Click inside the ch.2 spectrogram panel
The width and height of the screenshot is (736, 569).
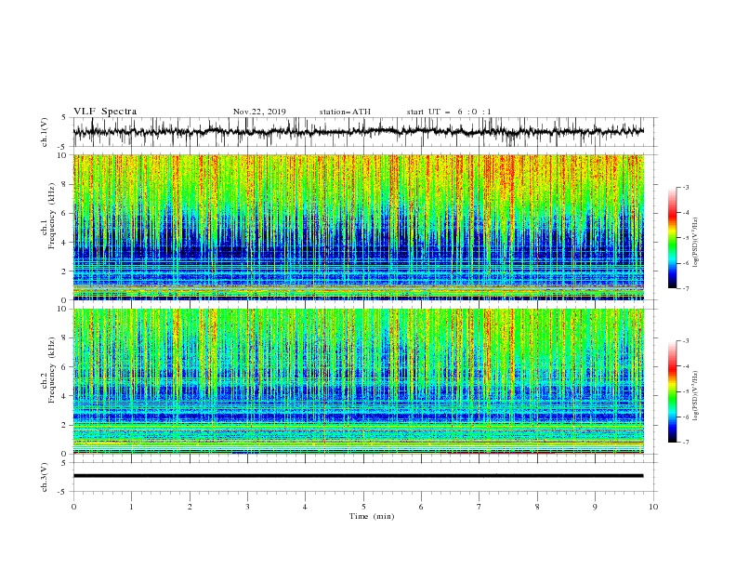359,381
